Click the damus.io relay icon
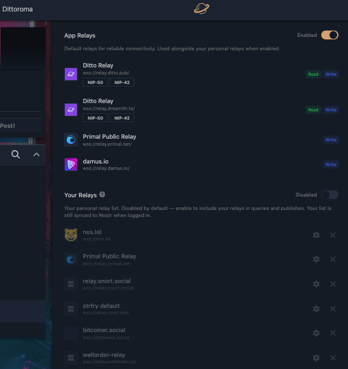The height and width of the screenshot is (369, 348). point(71,165)
